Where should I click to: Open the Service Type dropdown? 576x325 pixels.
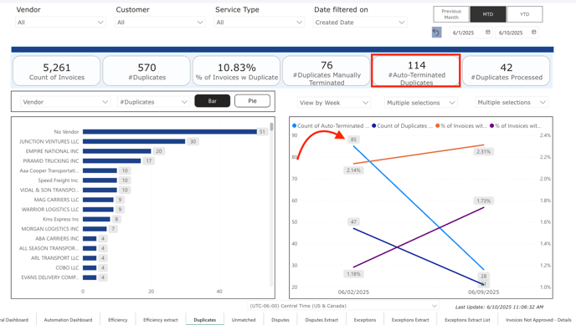coord(260,23)
